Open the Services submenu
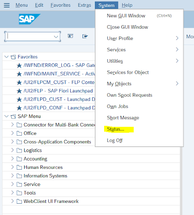The width and height of the screenshot is (194, 215). pyautogui.click(x=139, y=50)
